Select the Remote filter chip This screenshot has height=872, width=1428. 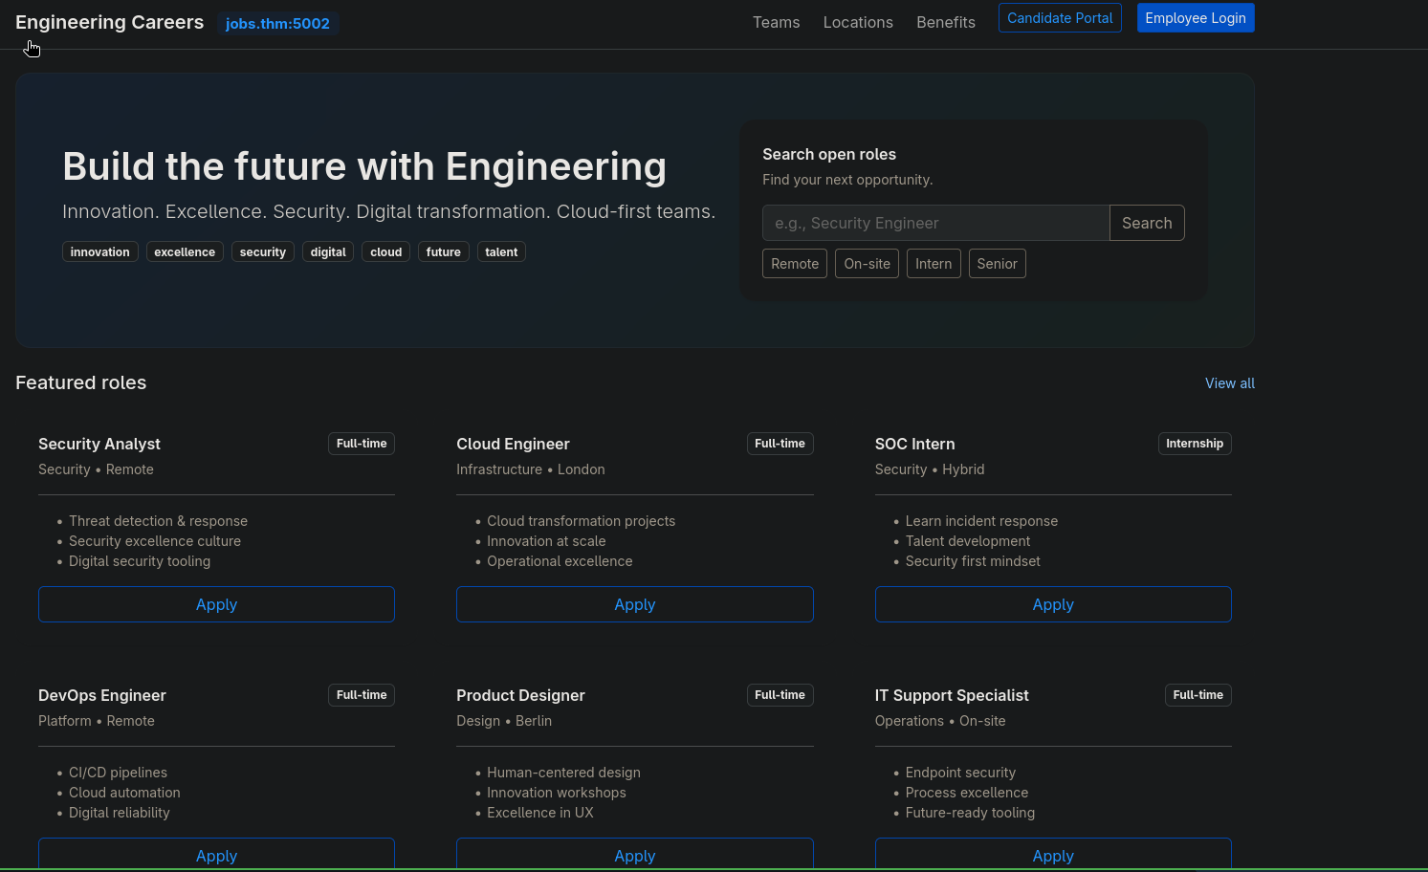[795, 264]
